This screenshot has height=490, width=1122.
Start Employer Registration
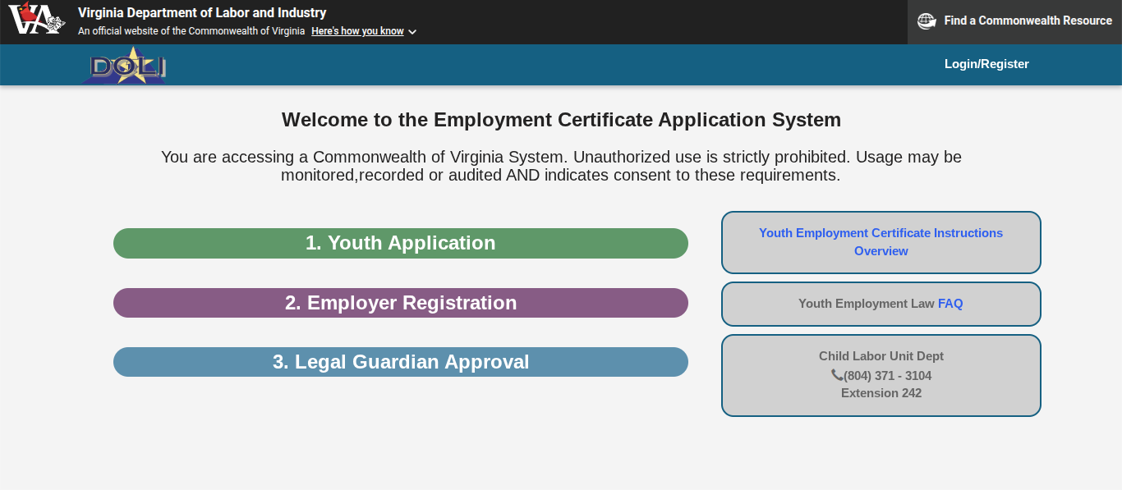pyautogui.click(x=400, y=302)
